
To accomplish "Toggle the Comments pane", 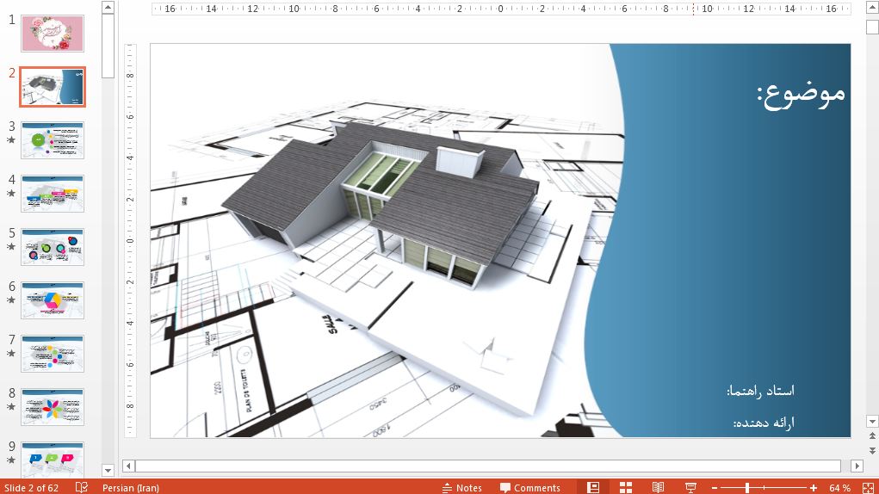I will pos(529,488).
